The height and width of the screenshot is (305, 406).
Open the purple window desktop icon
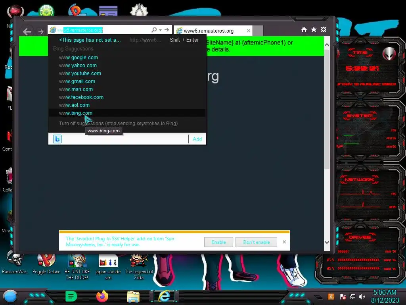108,12
